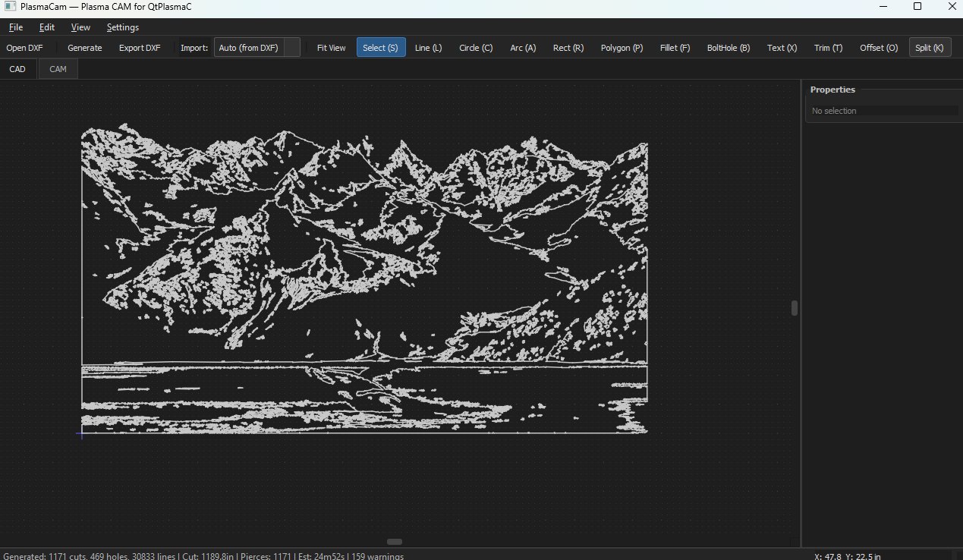Select the Polygon (P) tool
The image size is (963, 560).
click(622, 48)
